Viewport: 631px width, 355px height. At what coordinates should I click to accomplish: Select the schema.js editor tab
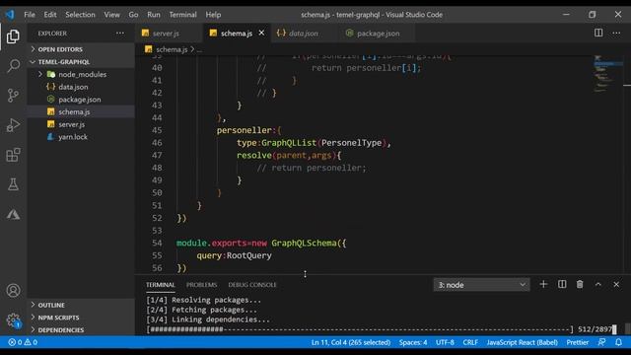click(x=237, y=33)
